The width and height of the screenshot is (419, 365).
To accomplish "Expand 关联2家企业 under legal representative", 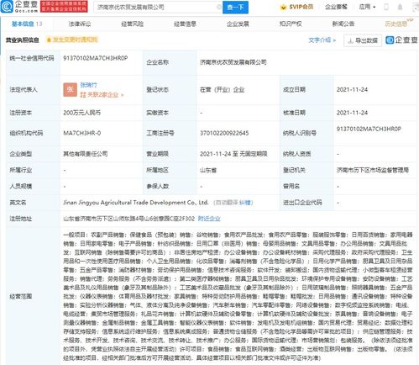I will pos(102,95).
